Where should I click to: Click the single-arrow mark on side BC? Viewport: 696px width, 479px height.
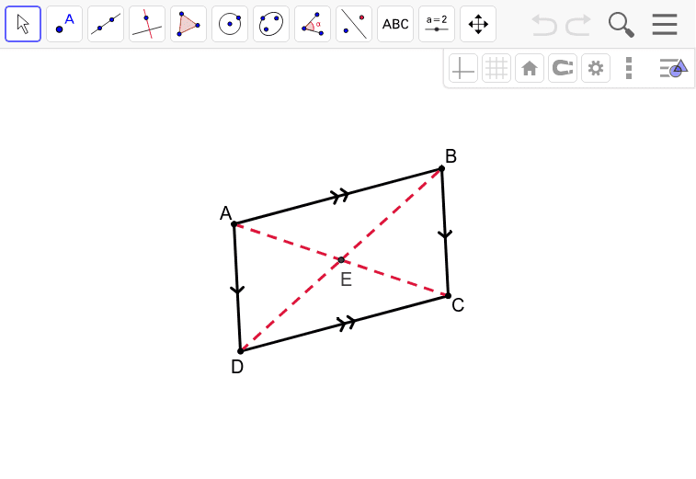point(445,234)
